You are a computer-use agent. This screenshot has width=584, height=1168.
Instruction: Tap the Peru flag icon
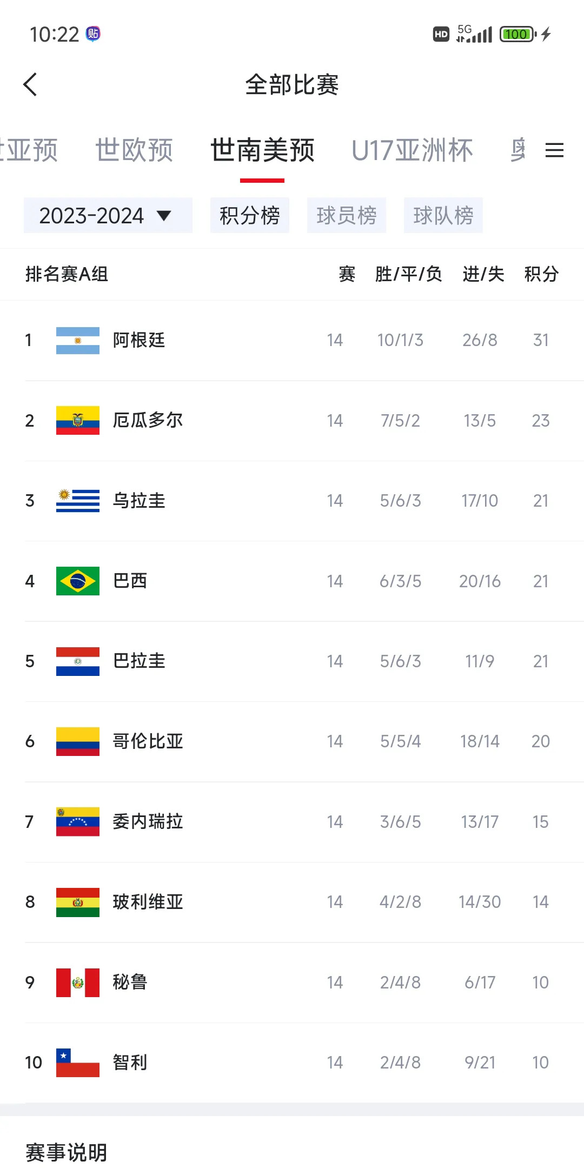(78, 982)
